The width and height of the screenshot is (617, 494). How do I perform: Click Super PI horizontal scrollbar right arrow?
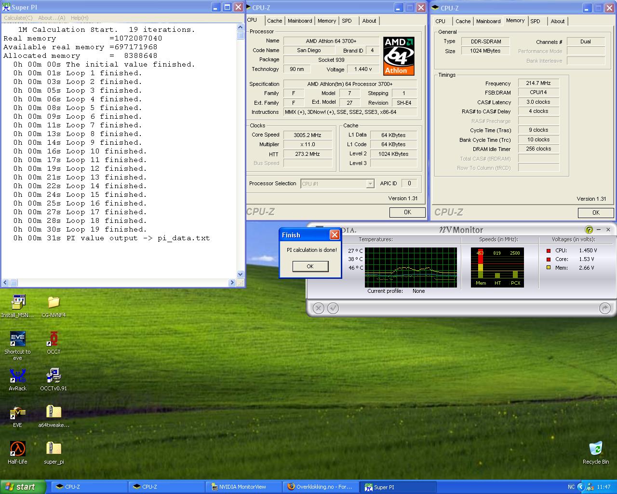pos(233,283)
